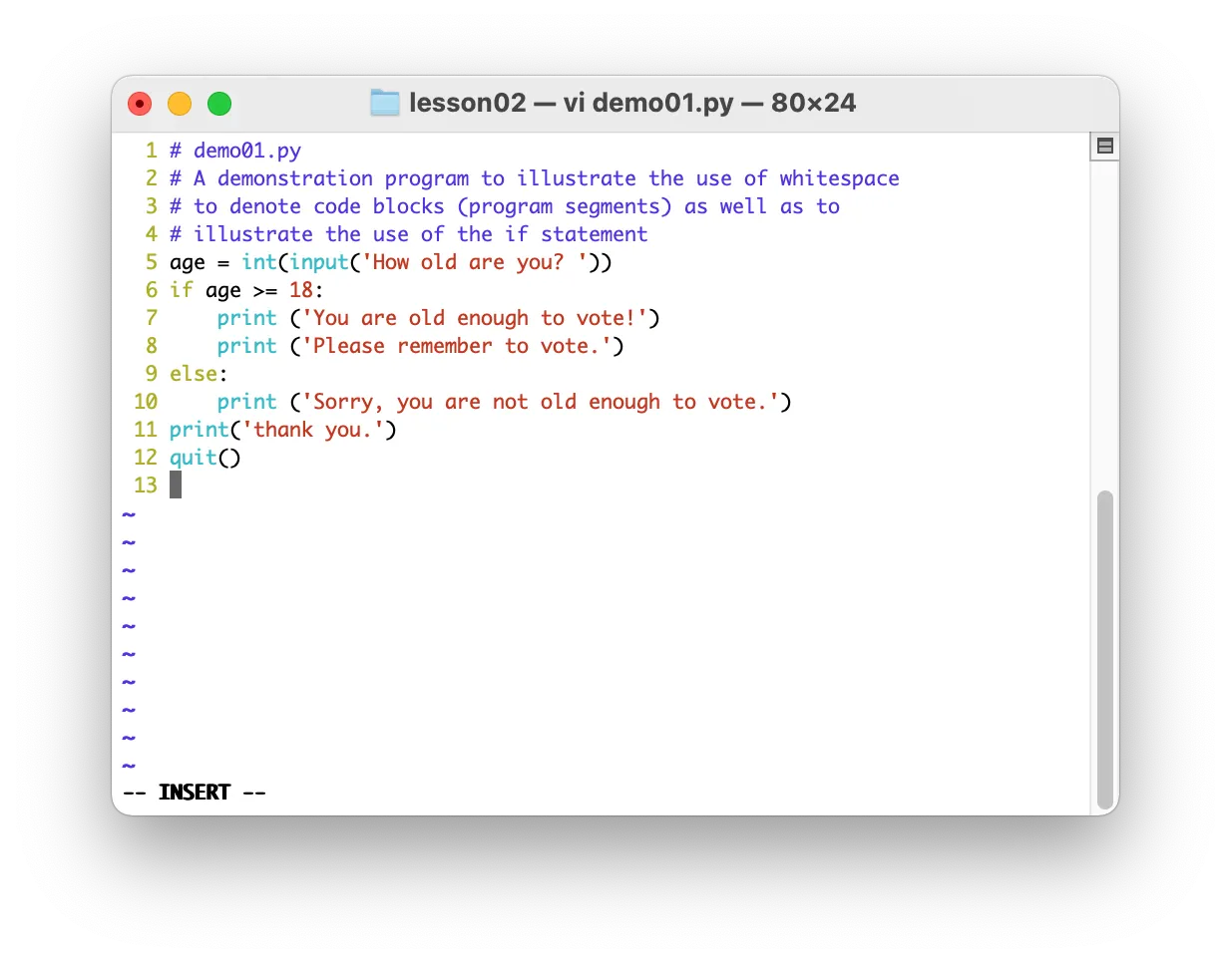This screenshot has width=1231, height=963.
Task: Click the yellow minimize traffic light icon
Action: point(180,103)
